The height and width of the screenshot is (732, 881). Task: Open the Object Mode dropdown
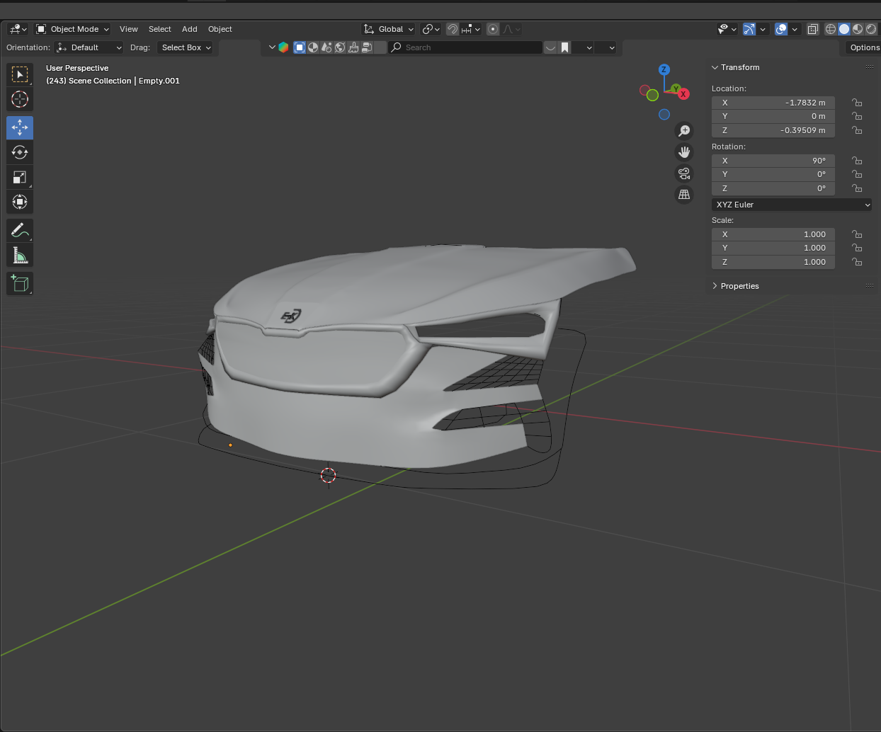[73, 29]
